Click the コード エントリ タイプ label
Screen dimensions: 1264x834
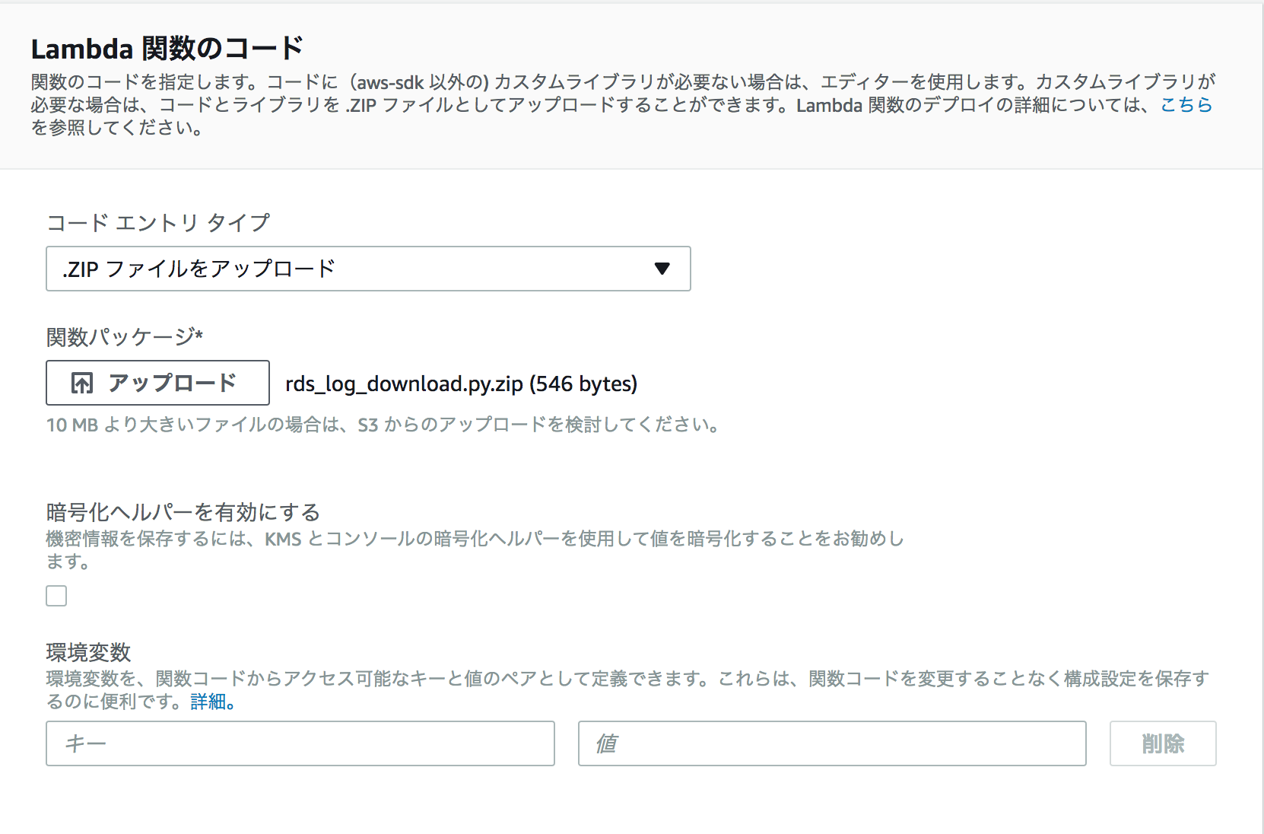point(158,222)
